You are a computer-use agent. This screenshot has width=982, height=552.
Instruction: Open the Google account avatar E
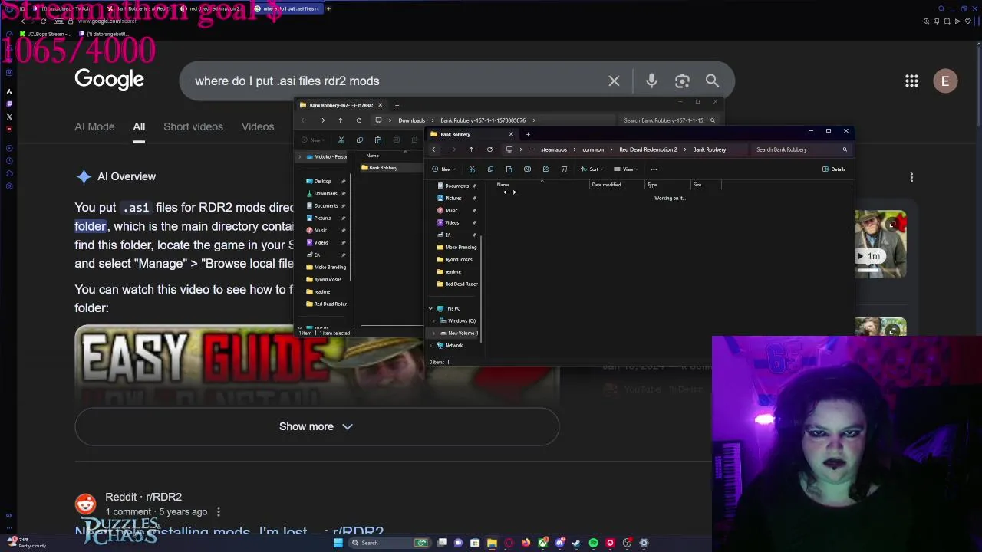pyautogui.click(x=945, y=80)
